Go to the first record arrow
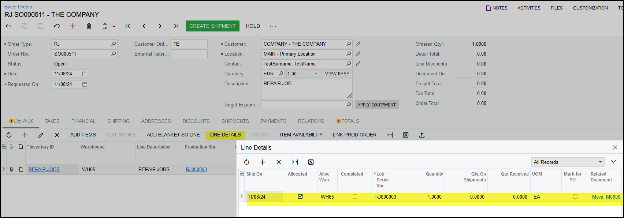Viewport: 624px width, 218px height. point(128,26)
